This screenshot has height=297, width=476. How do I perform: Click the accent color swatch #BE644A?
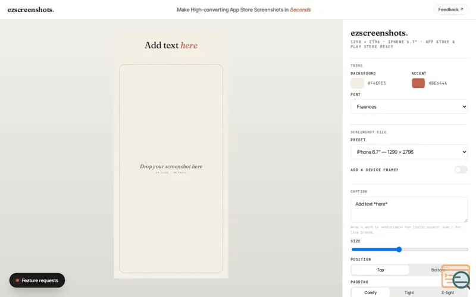(x=418, y=83)
